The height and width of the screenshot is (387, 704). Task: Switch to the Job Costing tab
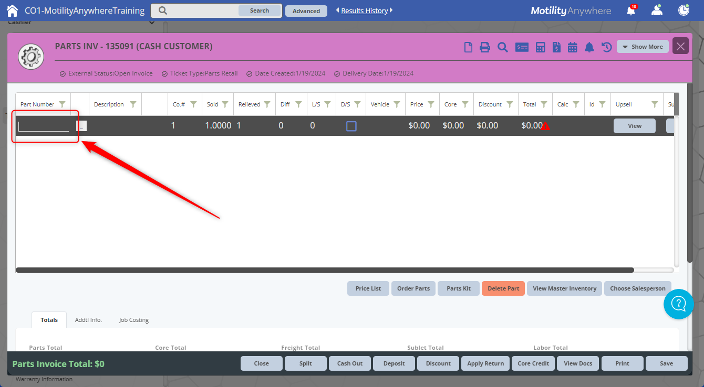click(133, 320)
